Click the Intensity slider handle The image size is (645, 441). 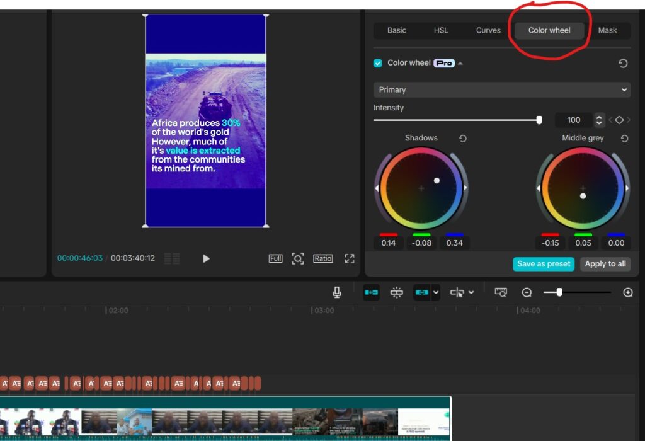539,120
